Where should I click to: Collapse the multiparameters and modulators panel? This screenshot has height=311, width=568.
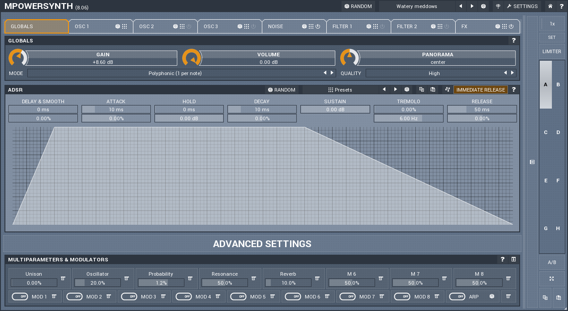[513, 260]
